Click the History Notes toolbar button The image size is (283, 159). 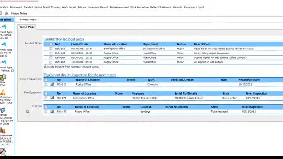pos(19,14)
